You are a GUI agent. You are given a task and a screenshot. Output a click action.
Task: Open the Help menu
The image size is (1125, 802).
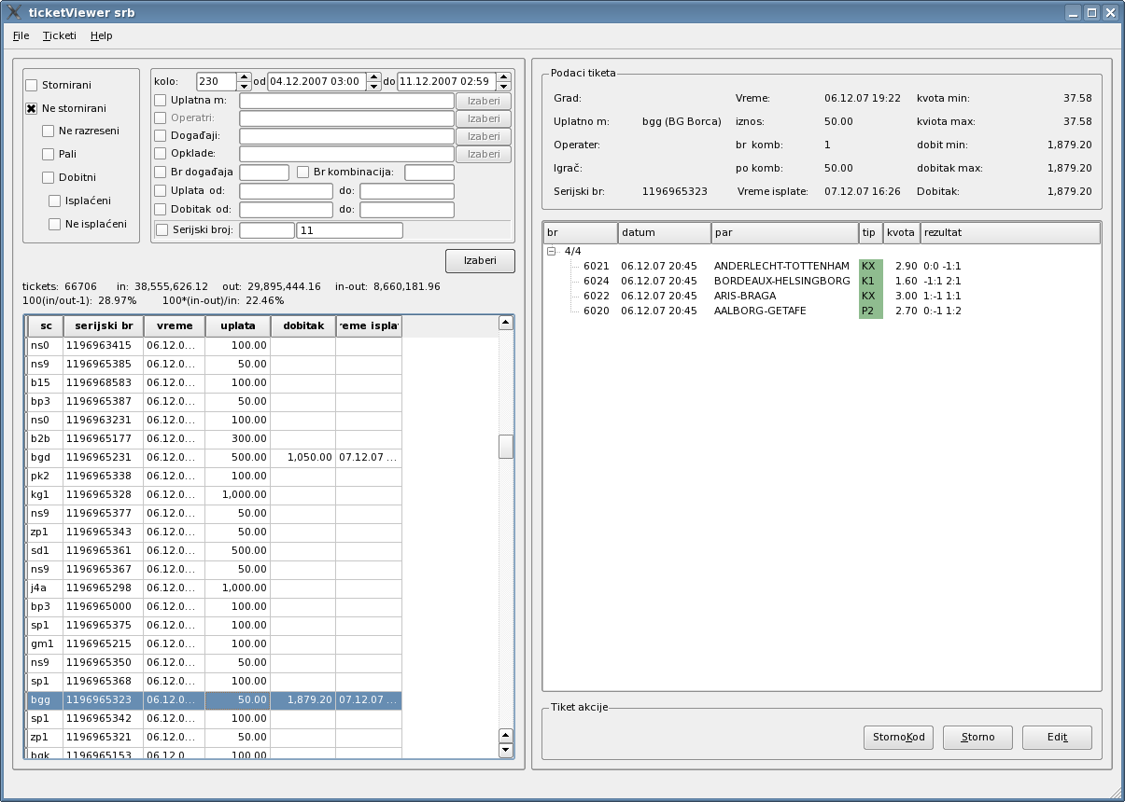(x=101, y=35)
